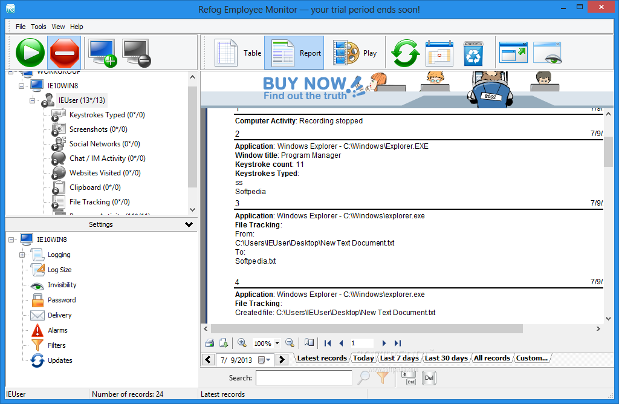619x404 pixels.
Task: Click the Del button next to search
Action: pos(429,378)
